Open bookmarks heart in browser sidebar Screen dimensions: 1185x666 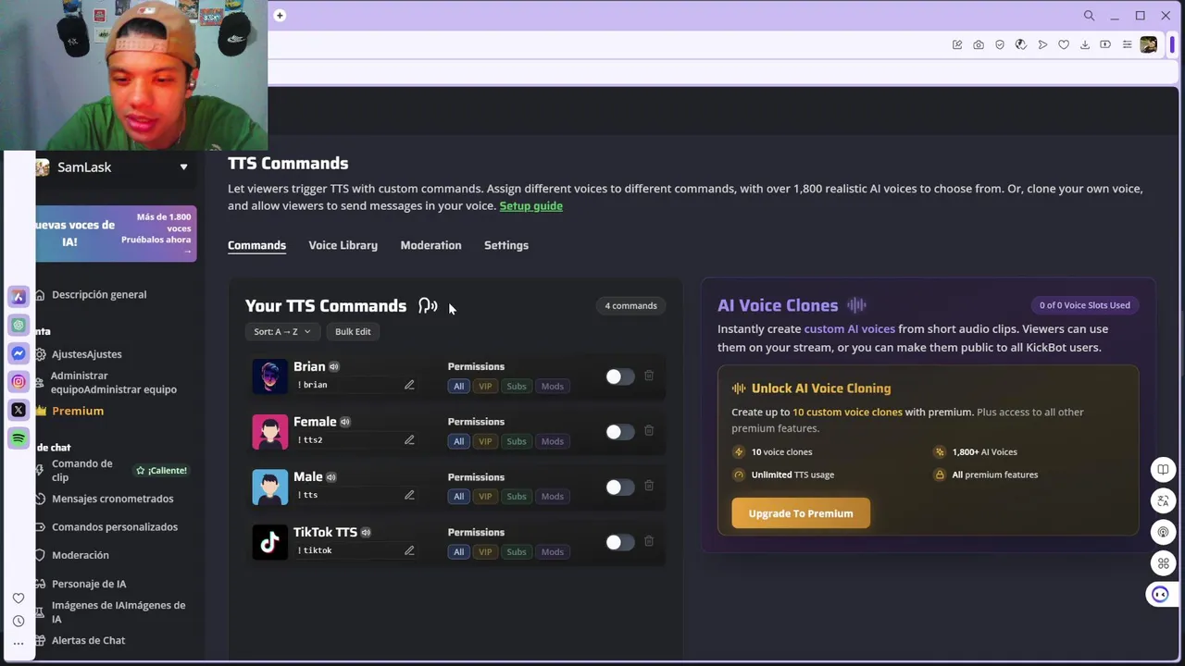coord(19,598)
